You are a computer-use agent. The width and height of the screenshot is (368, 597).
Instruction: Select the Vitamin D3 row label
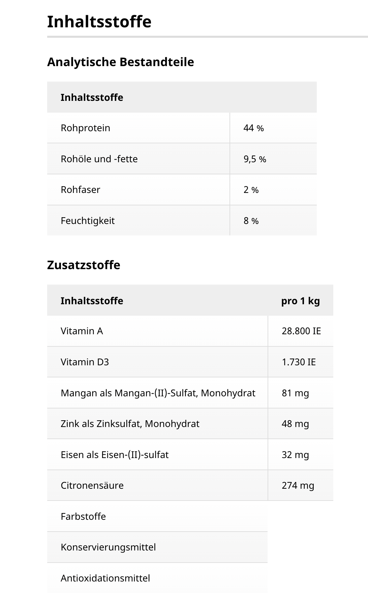[x=85, y=362]
